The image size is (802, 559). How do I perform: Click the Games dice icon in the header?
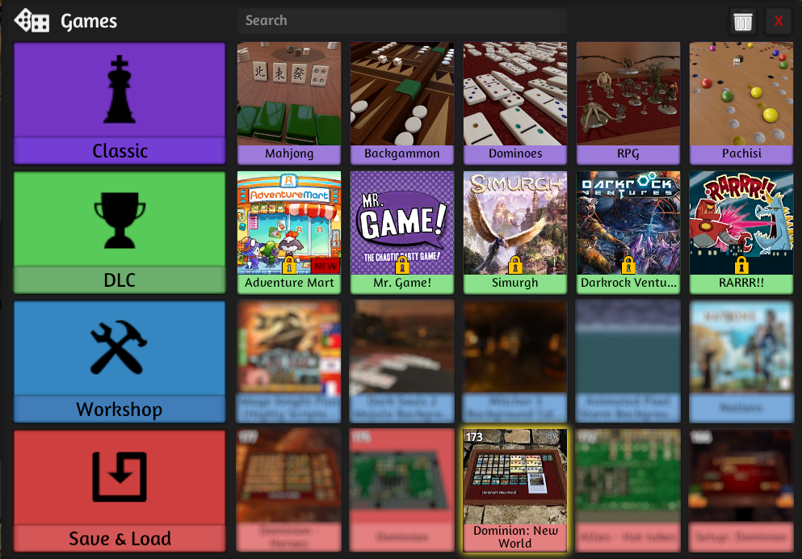coord(31,21)
